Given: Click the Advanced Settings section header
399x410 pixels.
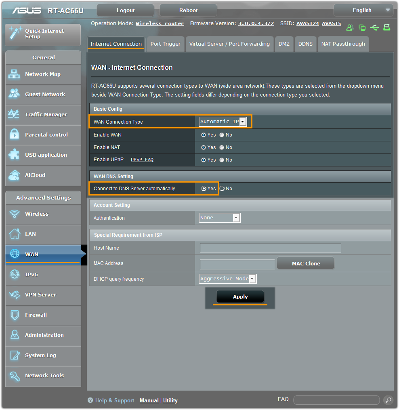Looking at the screenshot, I should coord(43,198).
